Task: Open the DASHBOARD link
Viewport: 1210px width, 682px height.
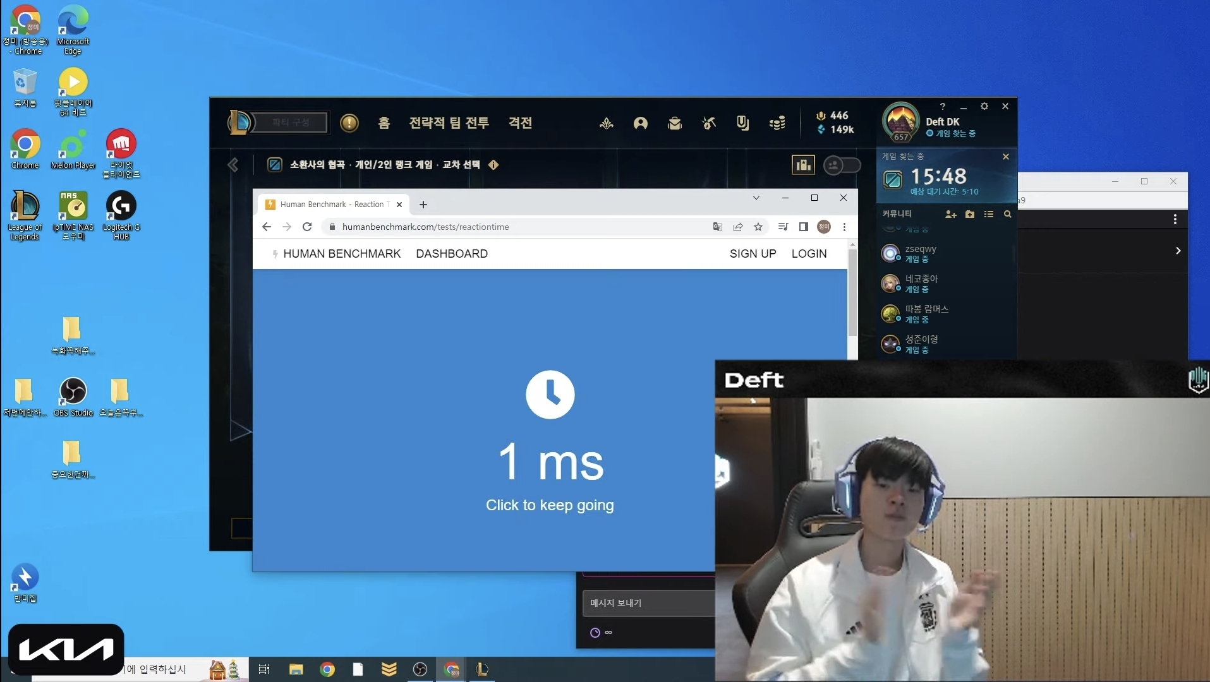Action: click(452, 254)
